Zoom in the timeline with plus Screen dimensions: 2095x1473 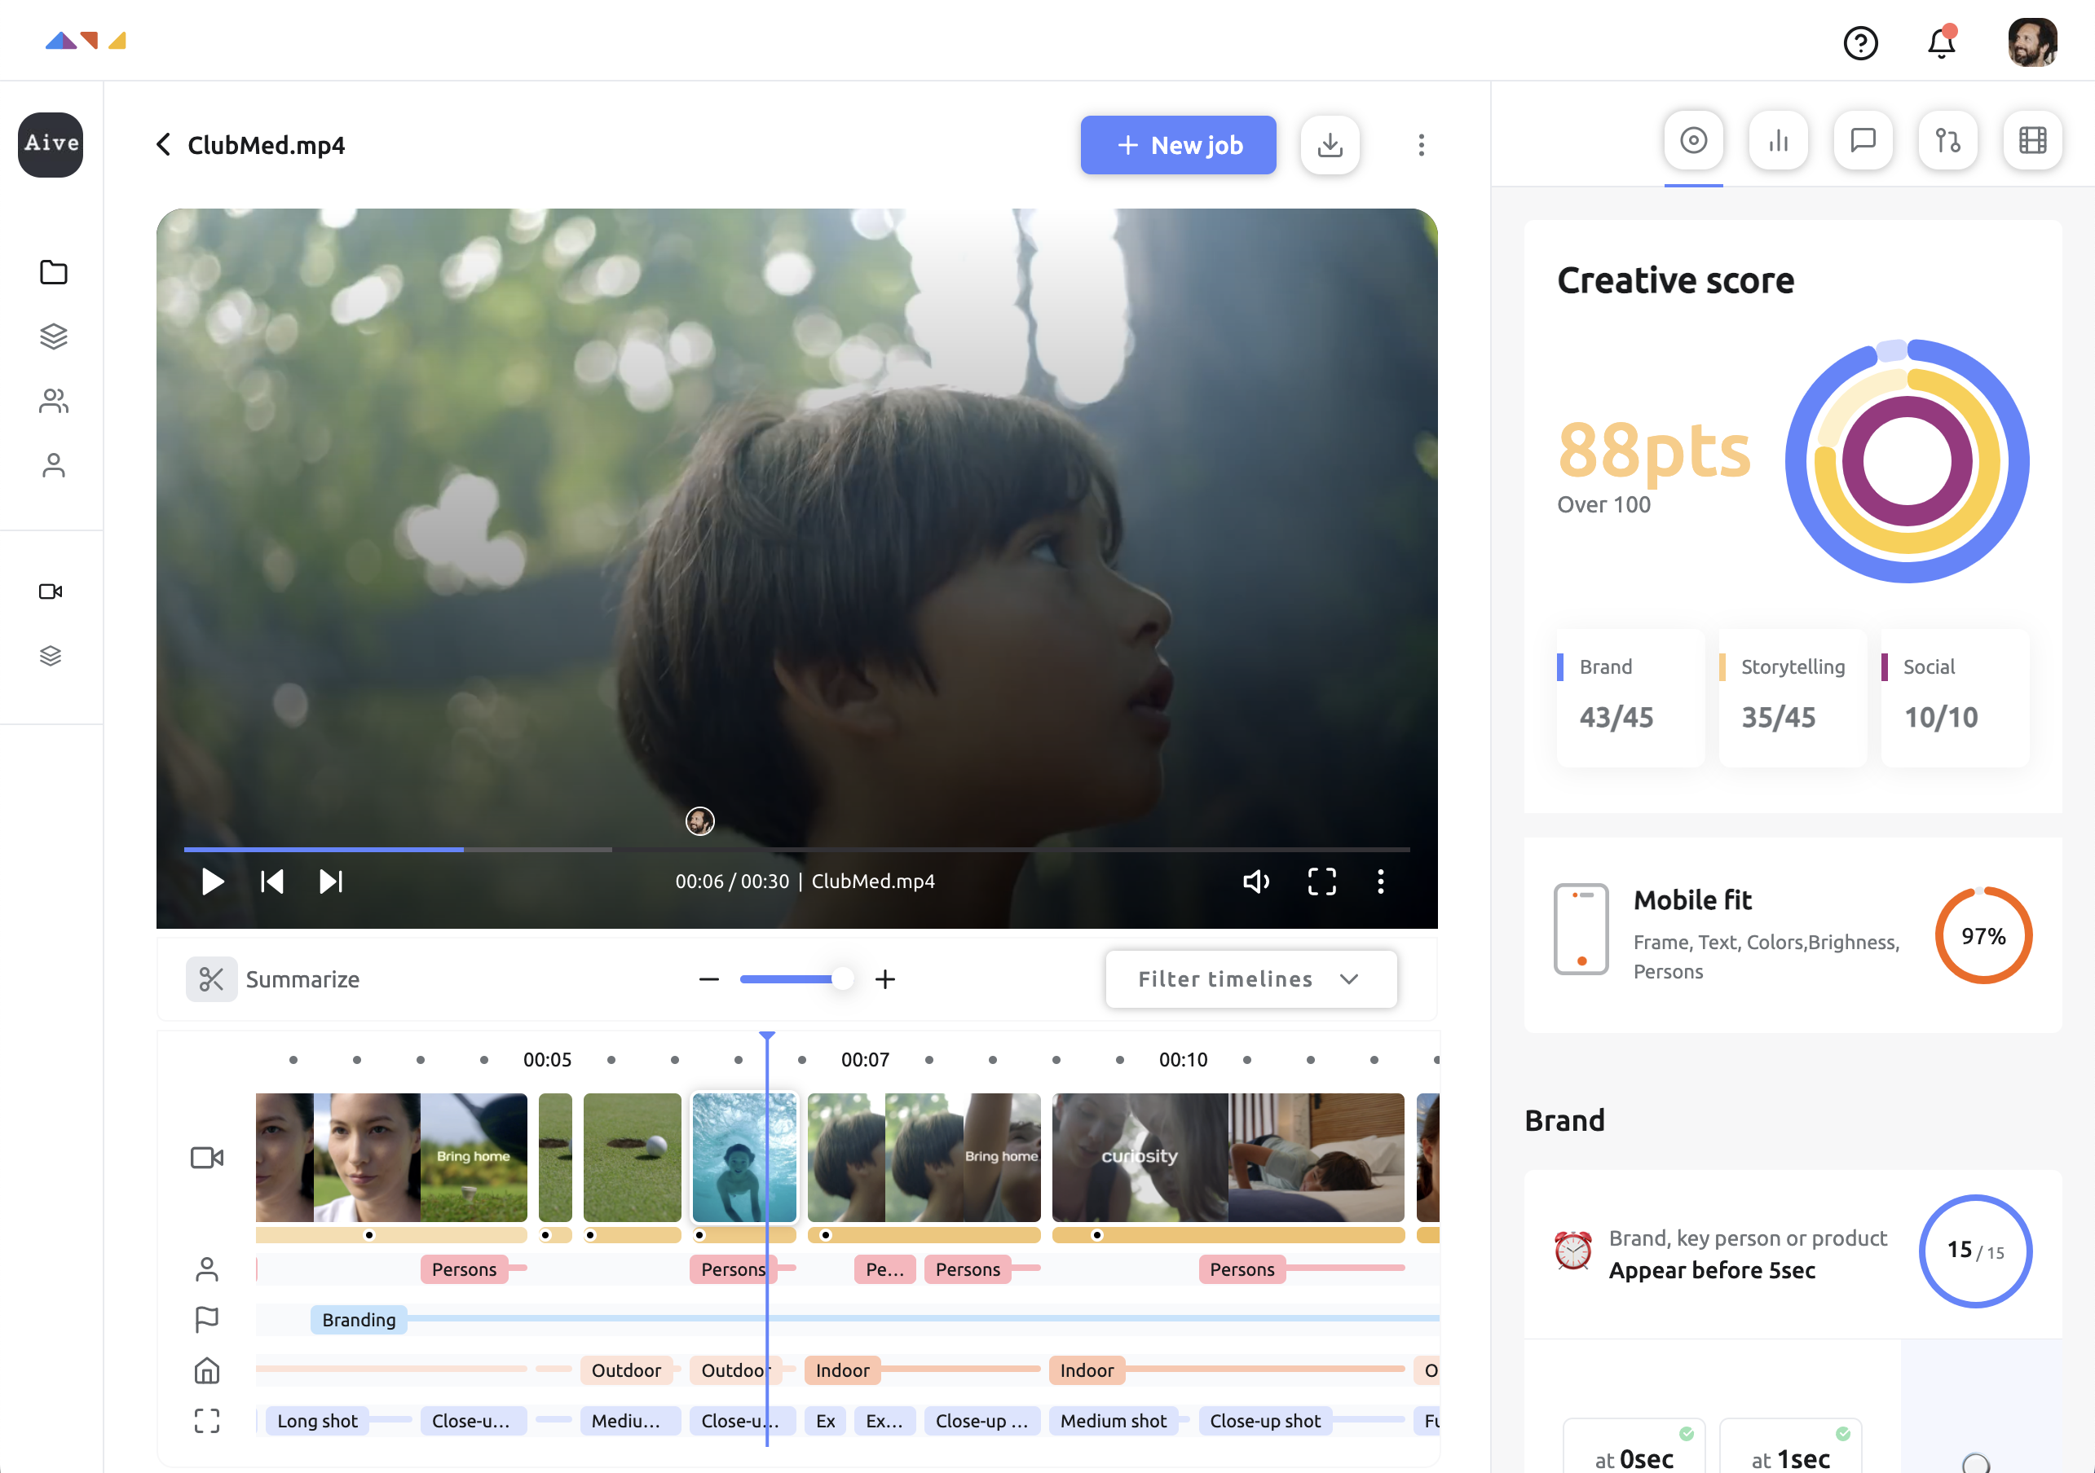pos(884,978)
